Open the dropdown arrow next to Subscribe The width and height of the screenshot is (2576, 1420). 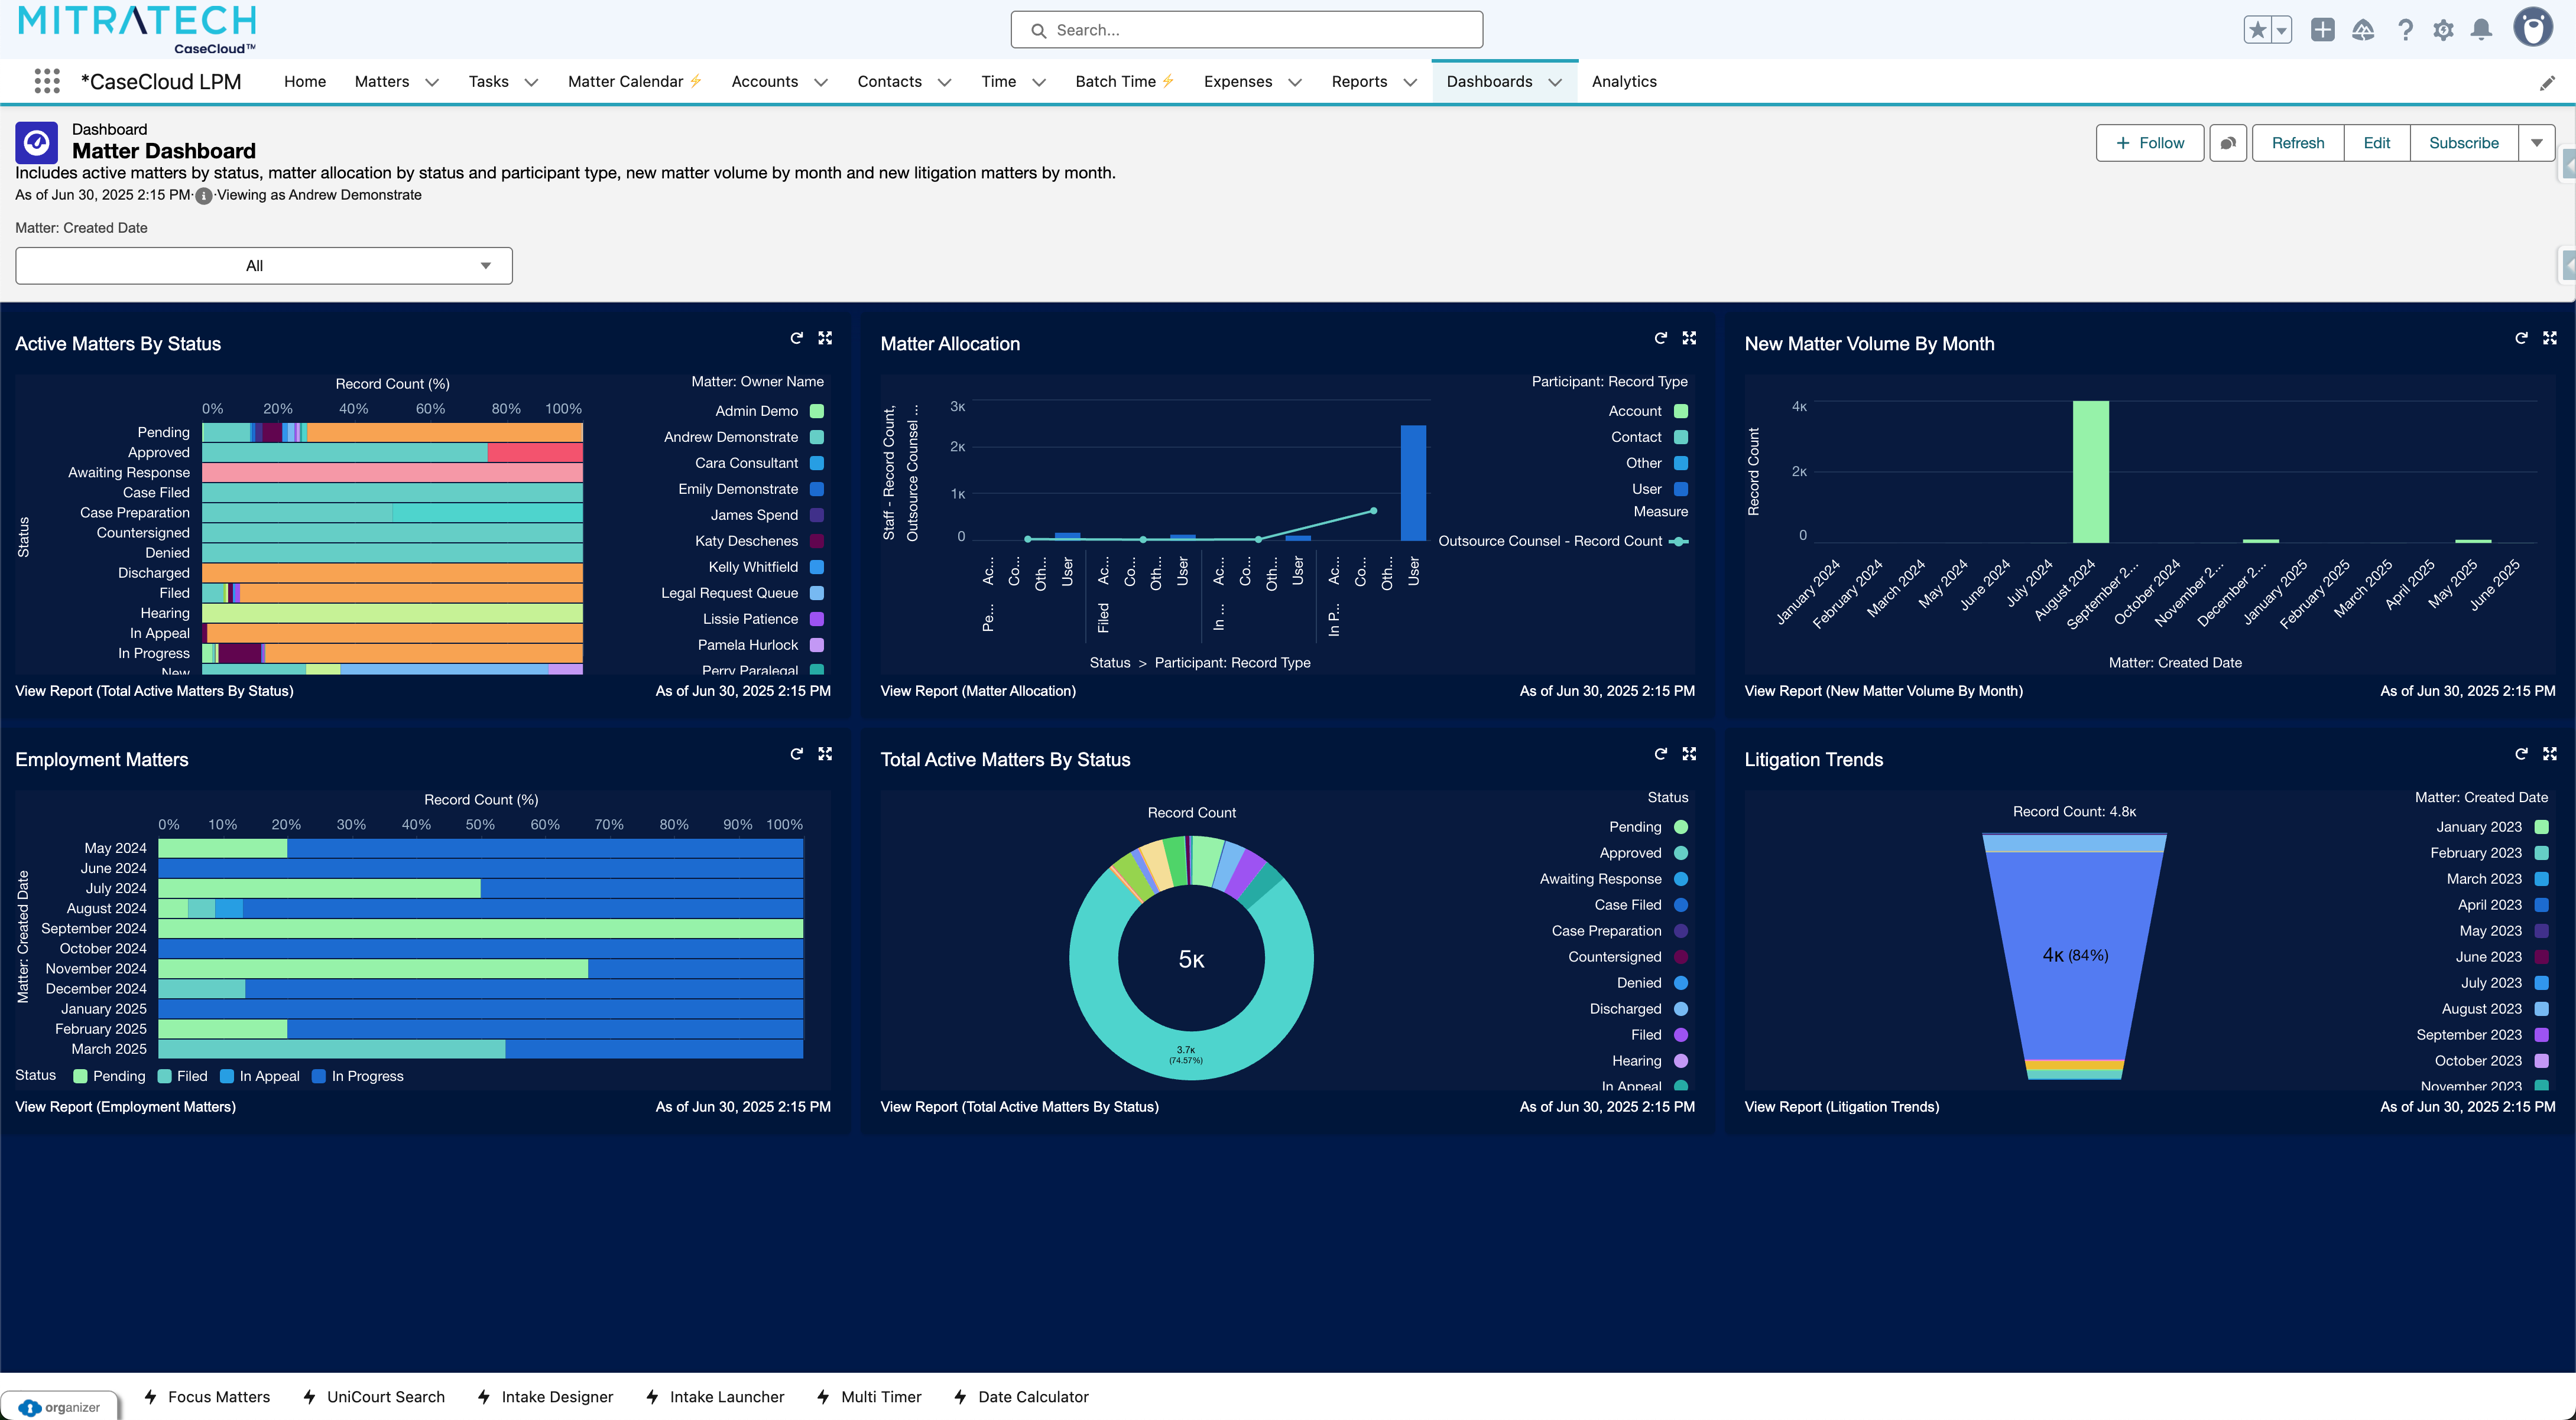(2536, 143)
